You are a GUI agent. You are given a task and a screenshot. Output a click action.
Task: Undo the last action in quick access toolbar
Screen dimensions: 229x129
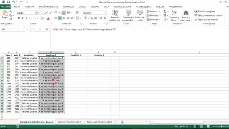click(x=14, y=2)
